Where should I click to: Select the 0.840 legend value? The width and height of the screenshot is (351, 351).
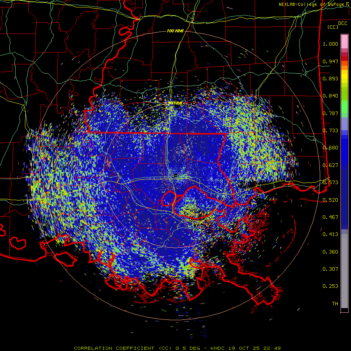[330, 96]
